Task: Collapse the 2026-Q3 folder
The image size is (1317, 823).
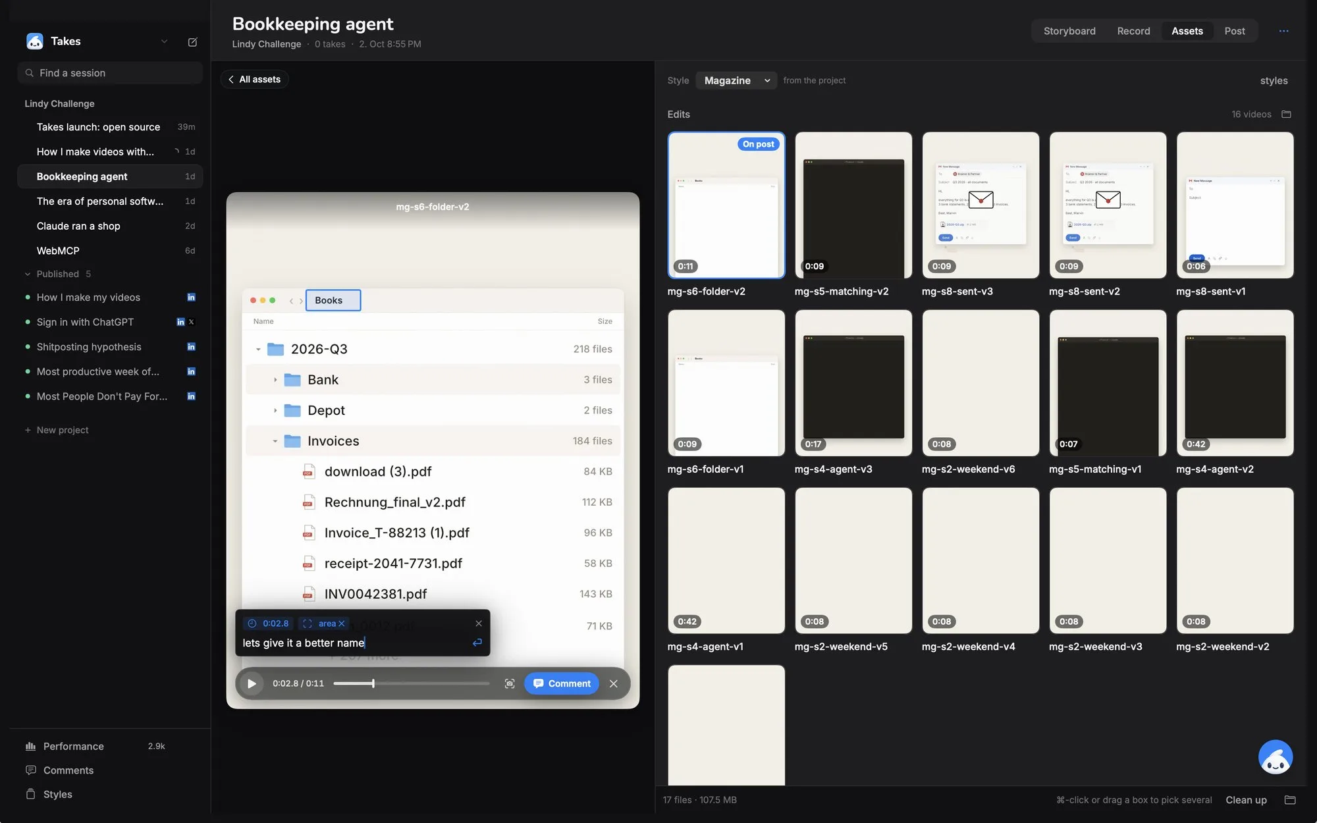Action: pos(258,349)
